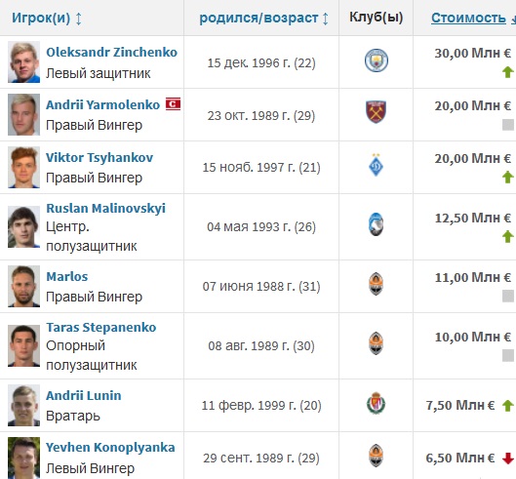This screenshot has width=516, height=479.
Task: Click Viktor Tsyhankov's portrait thumbnail
Action: pyautogui.click(x=23, y=167)
